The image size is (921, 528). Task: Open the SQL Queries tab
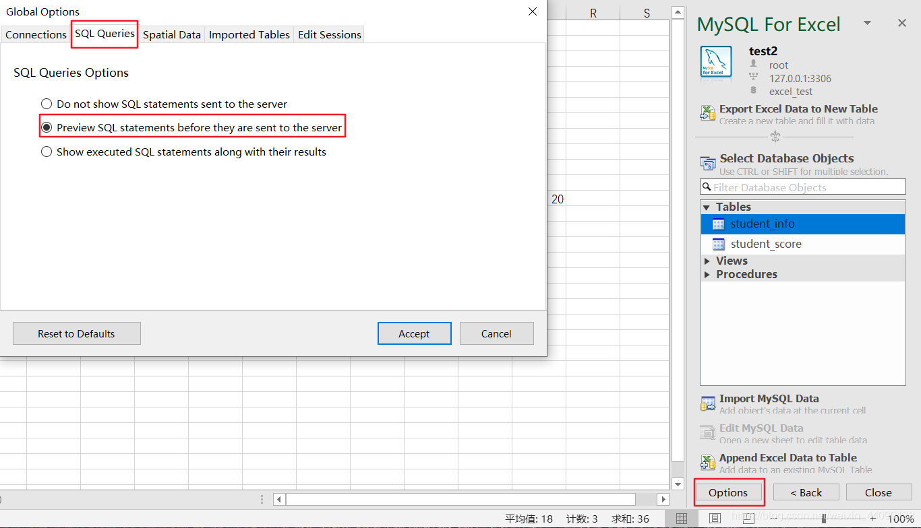pyautogui.click(x=105, y=34)
